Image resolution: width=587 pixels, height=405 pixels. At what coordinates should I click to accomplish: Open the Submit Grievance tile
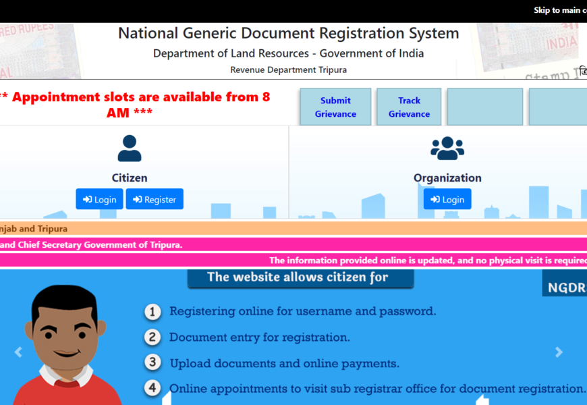335,107
